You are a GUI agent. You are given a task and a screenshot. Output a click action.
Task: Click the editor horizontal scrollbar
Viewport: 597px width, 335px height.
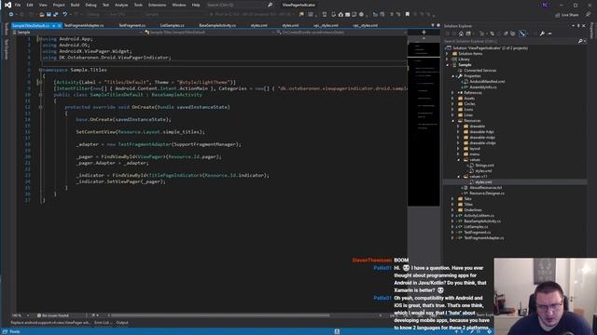[x=221, y=315]
